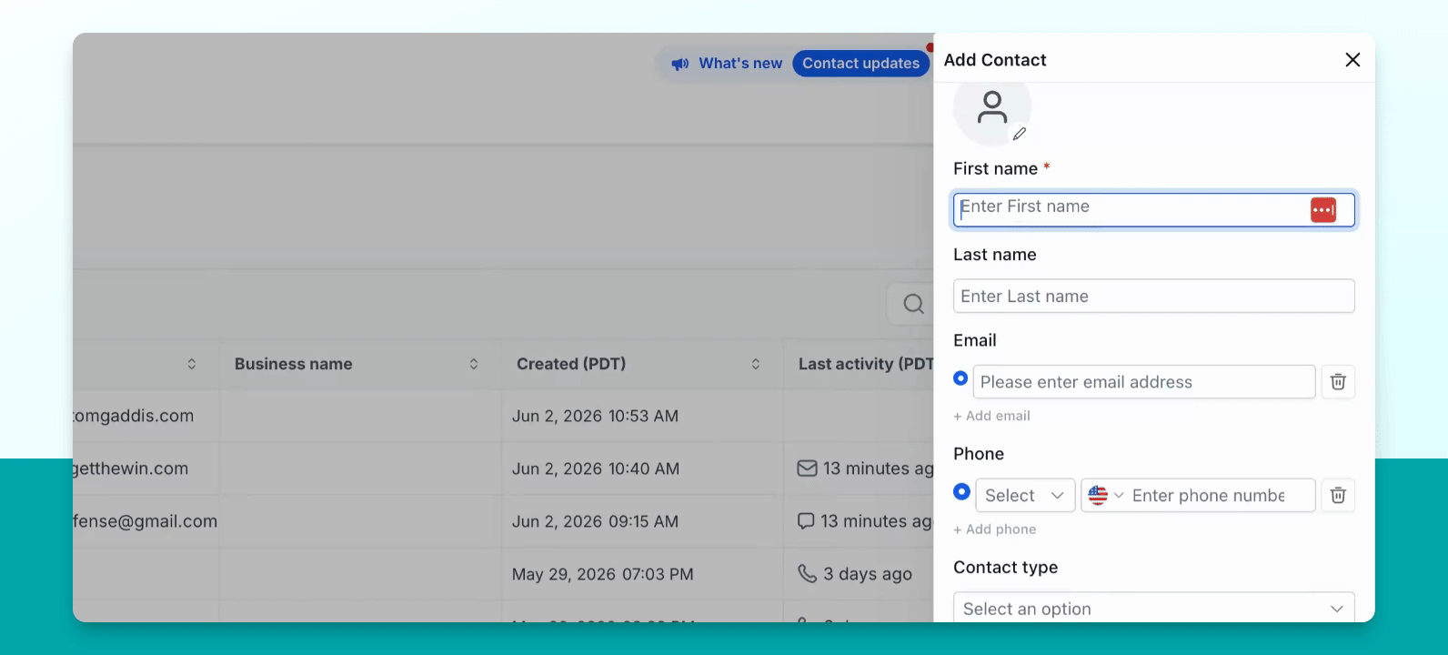This screenshot has width=1448, height=655.
Task: Select the May 29, 2026 07:03 PM cell
Action: (x=602, y=574)
